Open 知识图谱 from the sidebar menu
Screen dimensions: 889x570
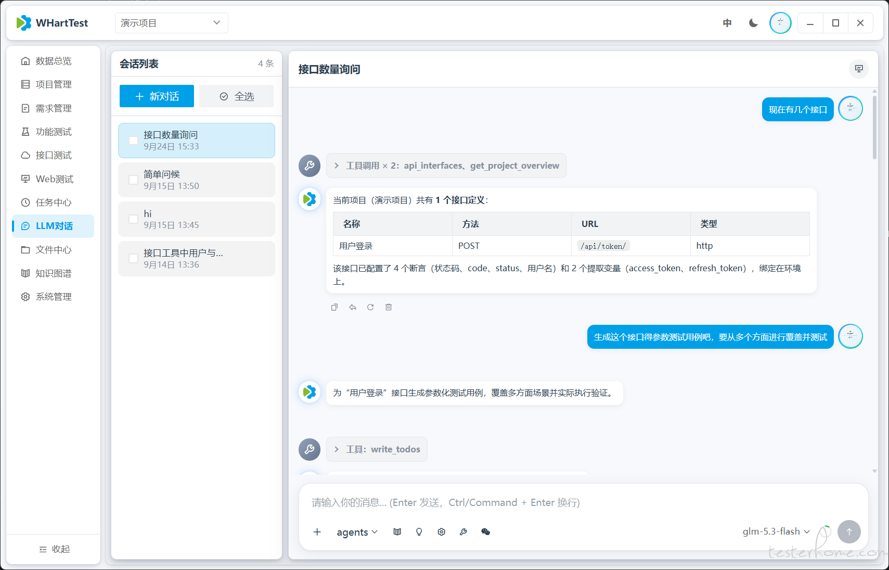53,273
